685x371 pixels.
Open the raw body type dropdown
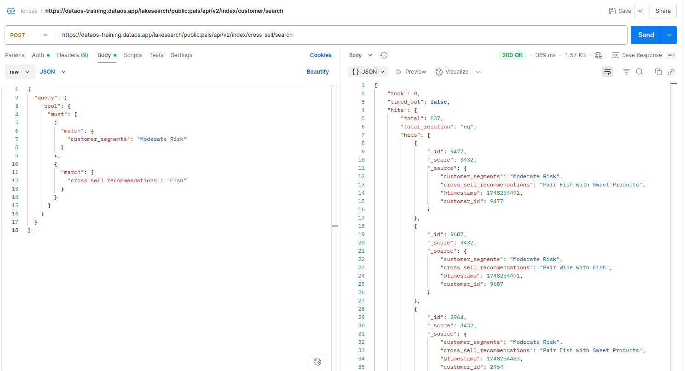coord(20,72)
